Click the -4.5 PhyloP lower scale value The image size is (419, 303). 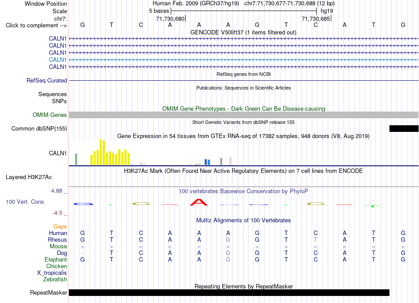tap(57, 213)
